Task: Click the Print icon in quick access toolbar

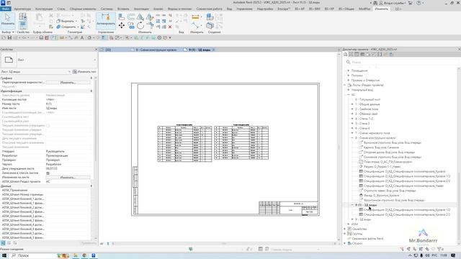Action: 41,38
